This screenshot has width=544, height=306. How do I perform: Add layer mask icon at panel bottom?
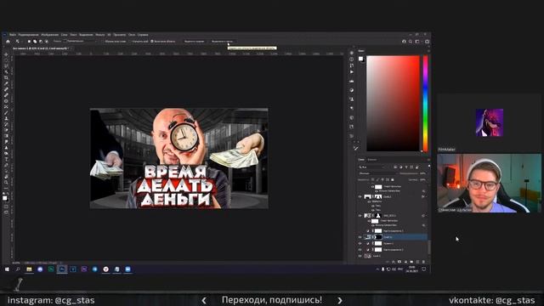(x=399, y=262)
